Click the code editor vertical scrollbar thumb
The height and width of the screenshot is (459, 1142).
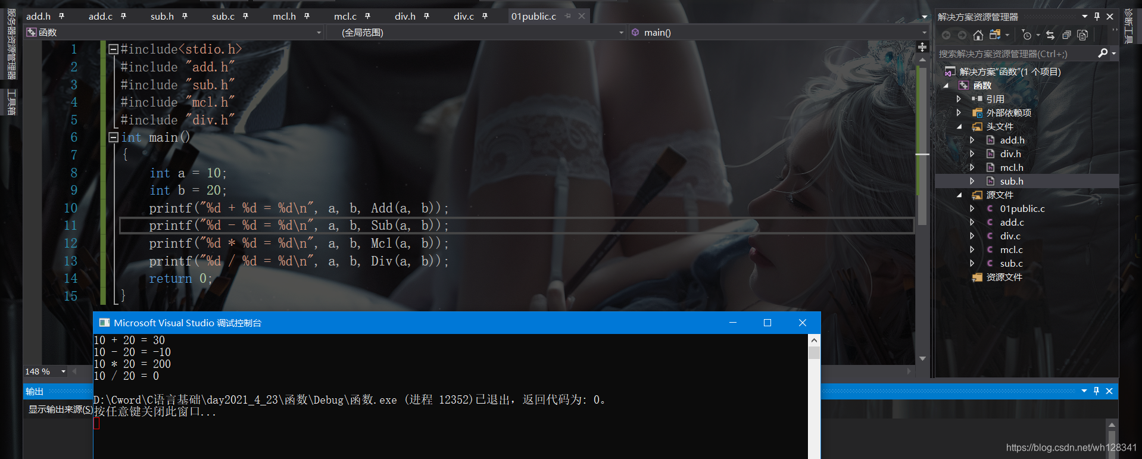(922, 146)
